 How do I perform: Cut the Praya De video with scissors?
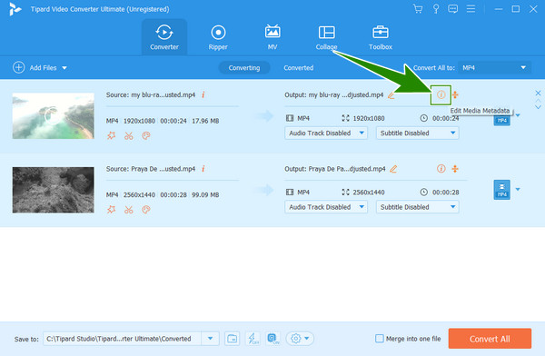click(129, 210)
